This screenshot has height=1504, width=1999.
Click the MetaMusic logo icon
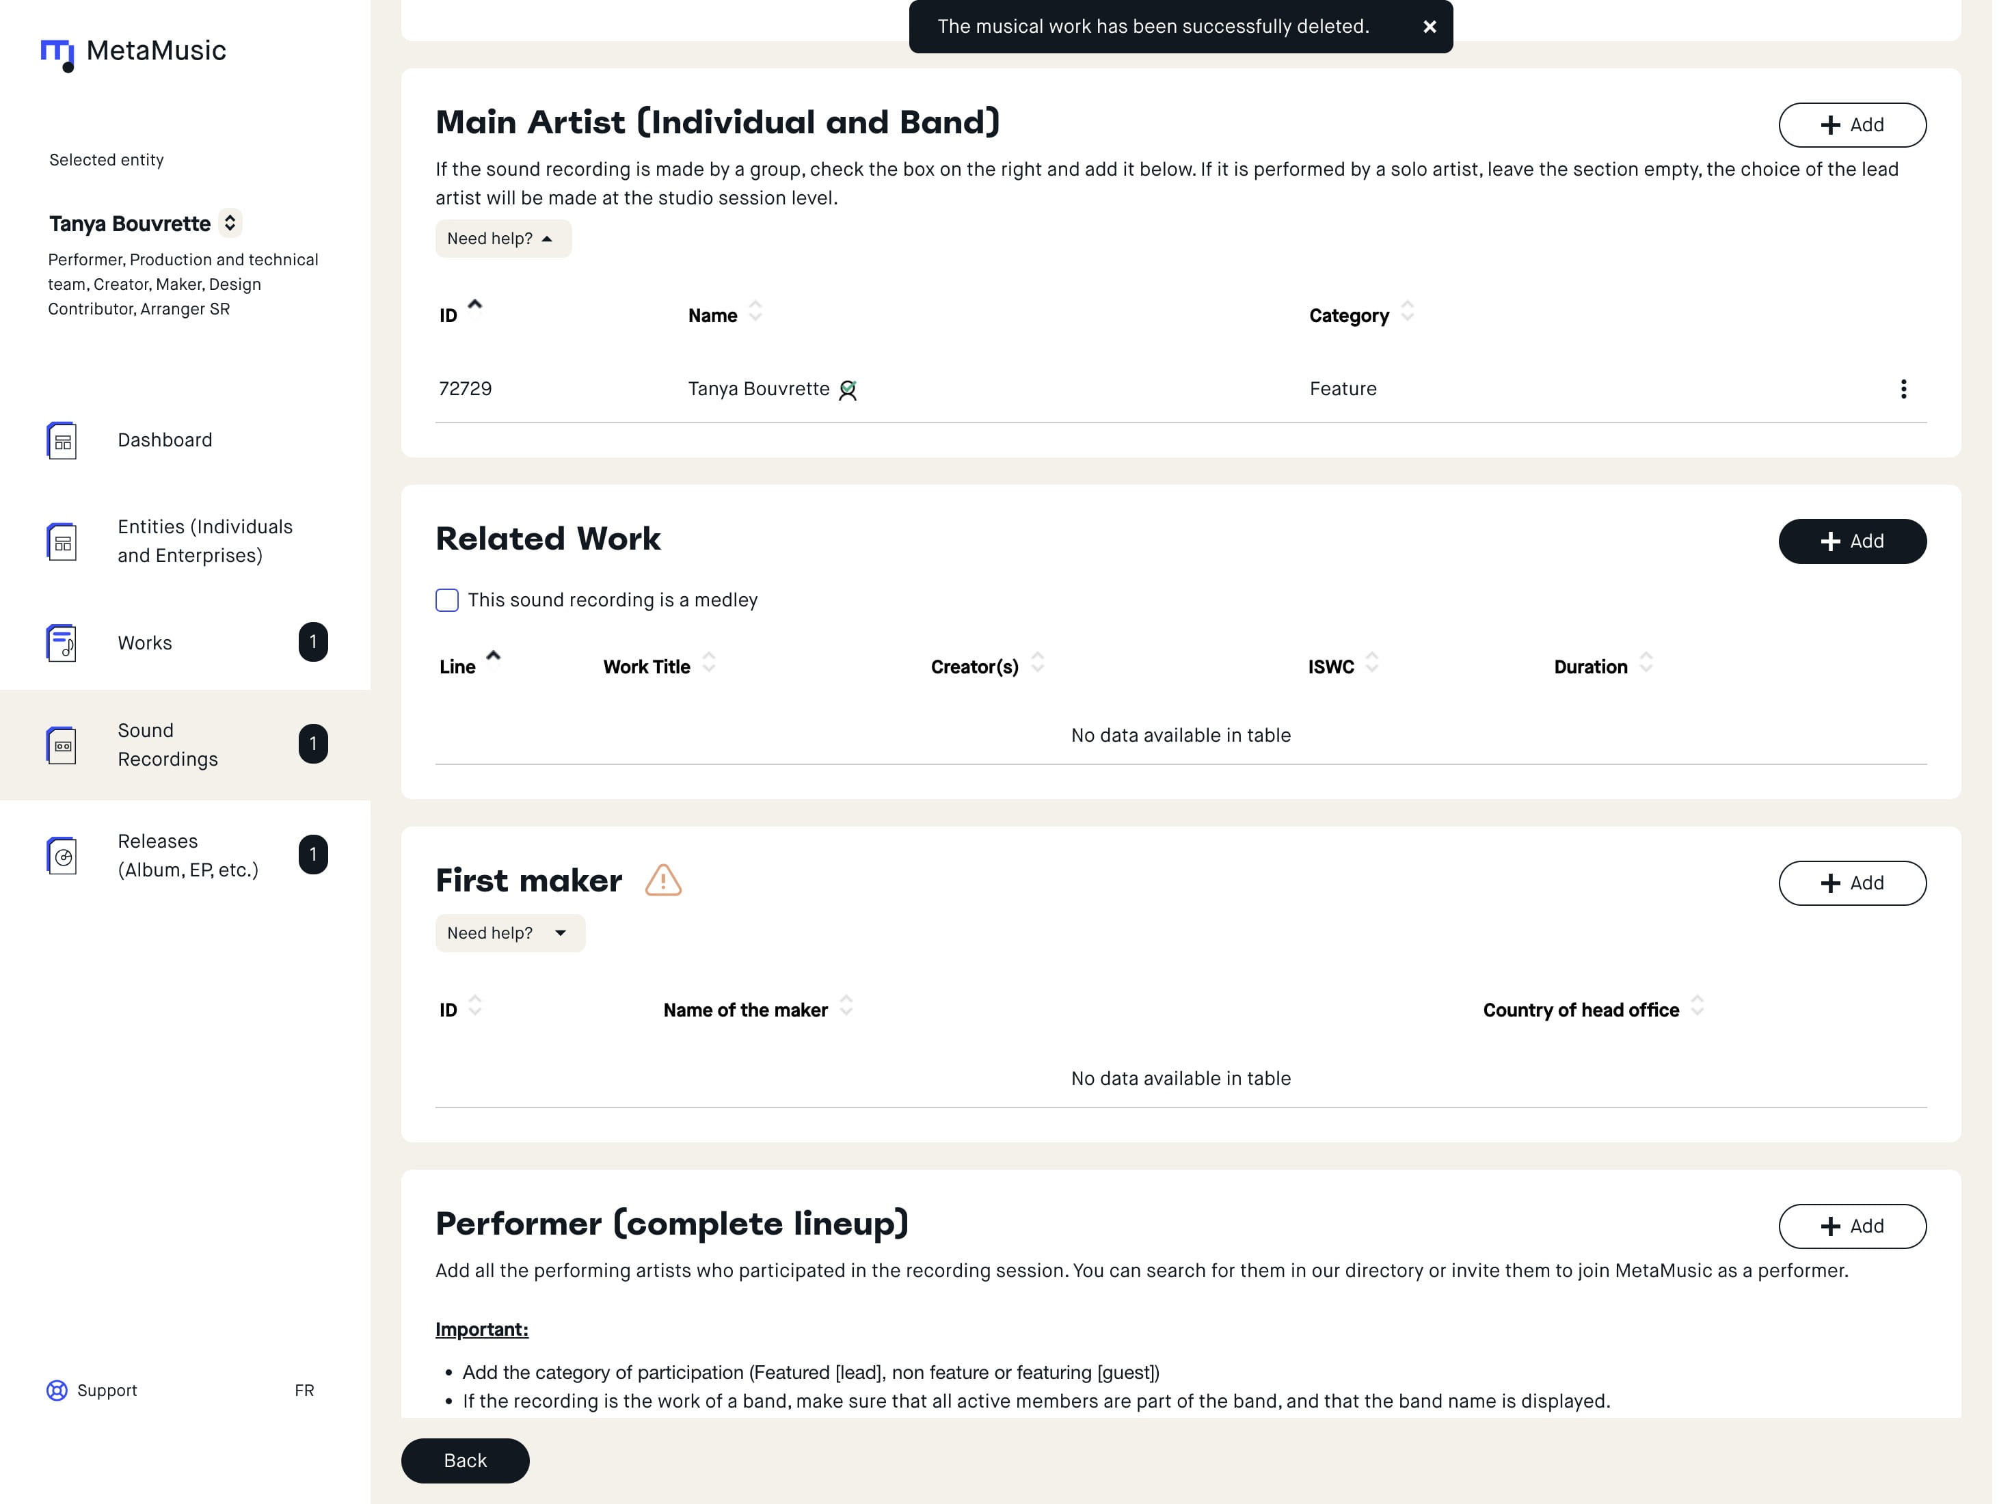click(57, 53)
